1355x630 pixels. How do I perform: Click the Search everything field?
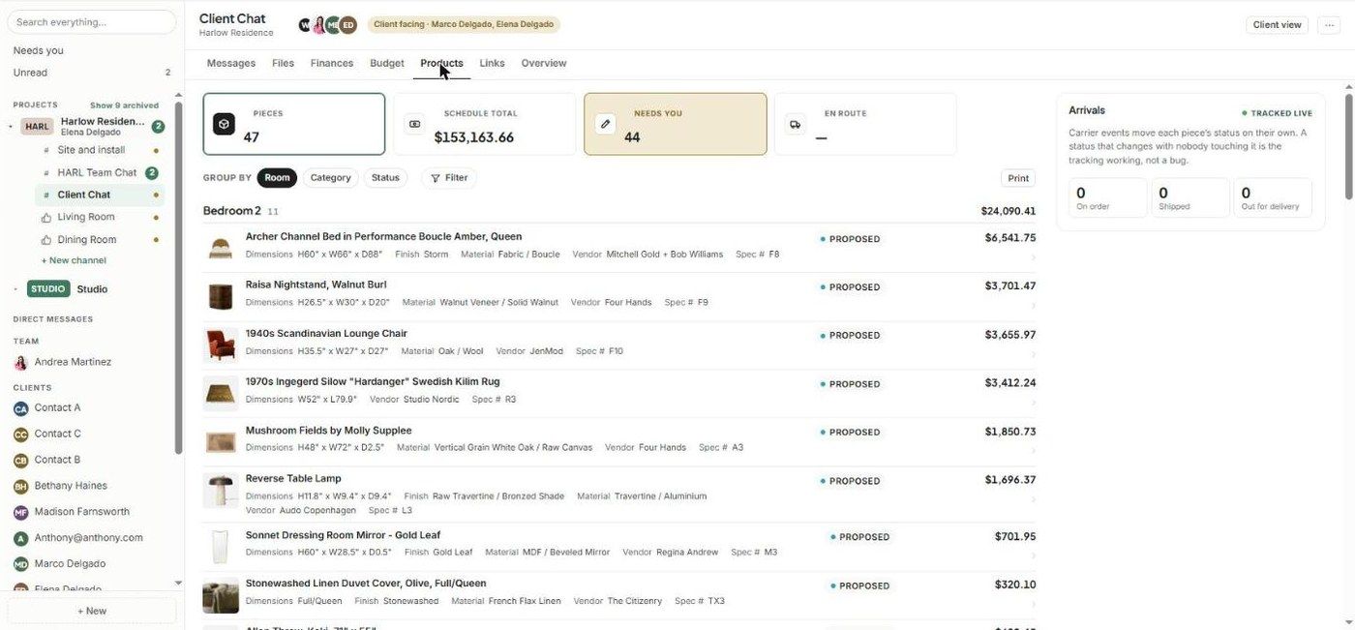pos(92,21)
